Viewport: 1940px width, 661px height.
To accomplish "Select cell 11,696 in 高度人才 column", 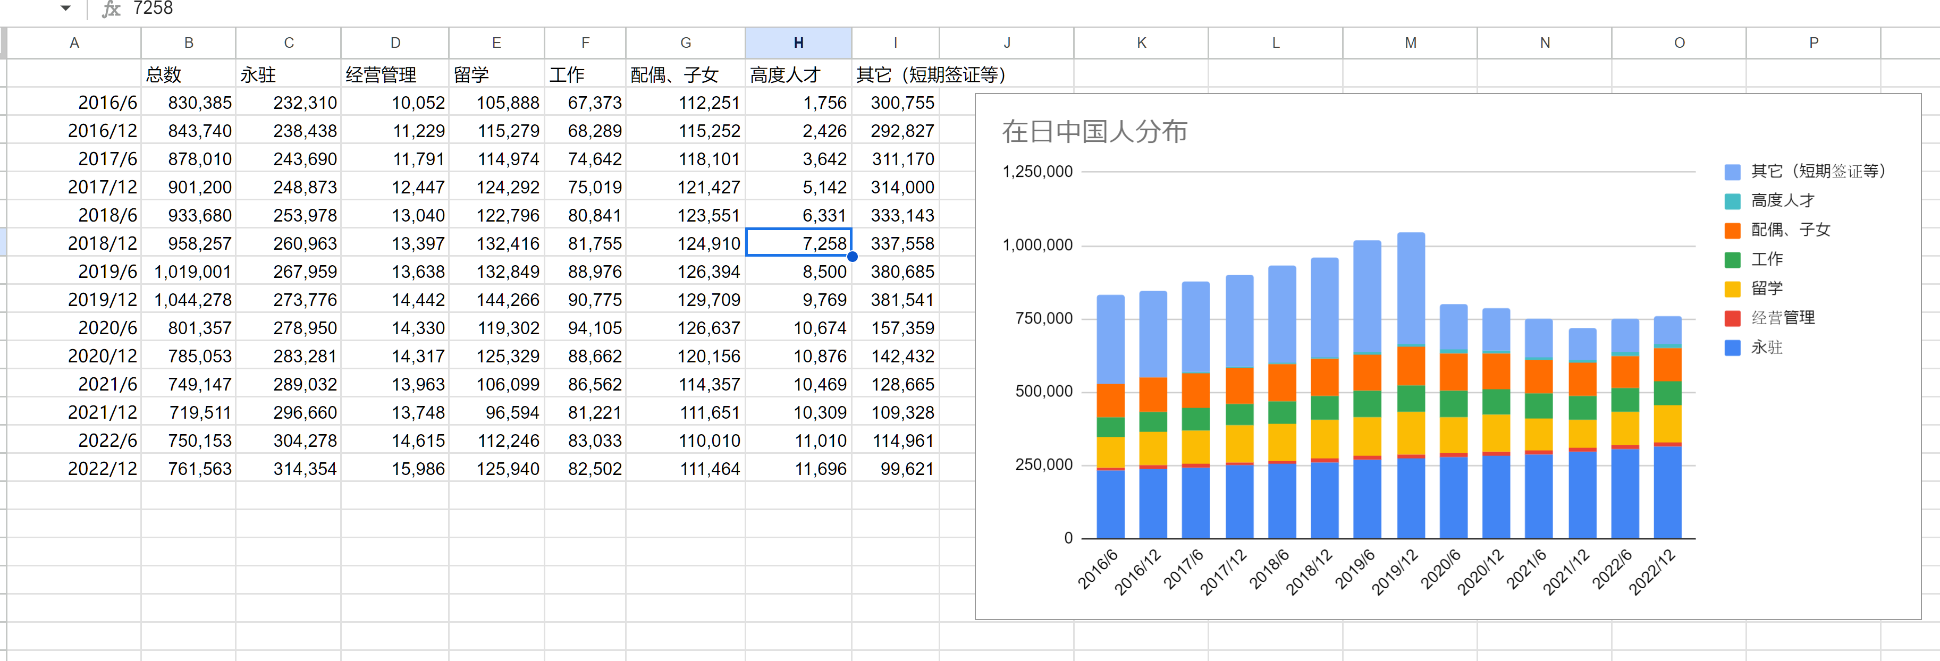I will coord(798,468).
